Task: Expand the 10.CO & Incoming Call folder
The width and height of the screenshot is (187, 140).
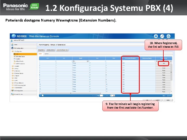Action: pyautogui.click(x=13, y=85)
